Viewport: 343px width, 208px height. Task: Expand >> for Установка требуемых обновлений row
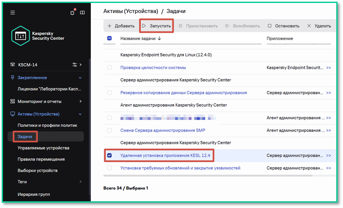point(329,168)
